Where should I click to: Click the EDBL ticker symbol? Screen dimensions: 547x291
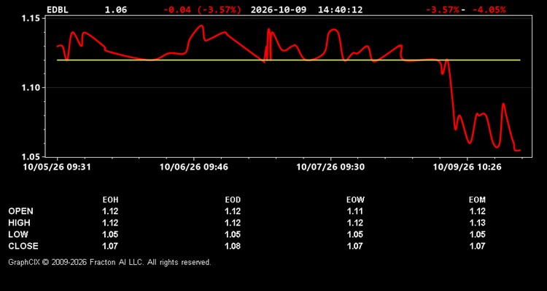58,9
